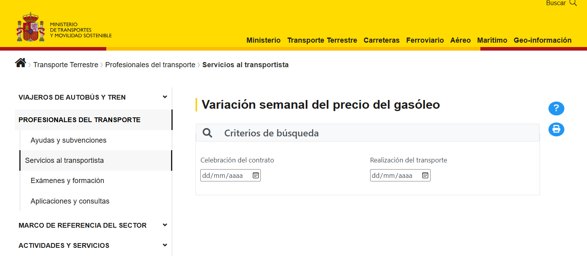Open the Transporte Terrestre top menu

click(x=322, y=40)
